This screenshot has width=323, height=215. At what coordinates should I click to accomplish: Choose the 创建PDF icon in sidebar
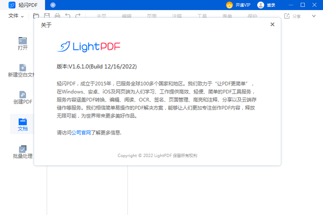[x=23, y=95]
